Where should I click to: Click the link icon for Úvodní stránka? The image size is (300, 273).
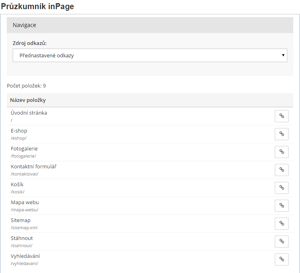point(281,116)
